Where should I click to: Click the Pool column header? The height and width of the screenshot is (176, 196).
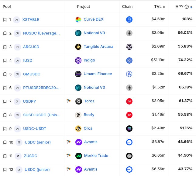click(7, 7)
